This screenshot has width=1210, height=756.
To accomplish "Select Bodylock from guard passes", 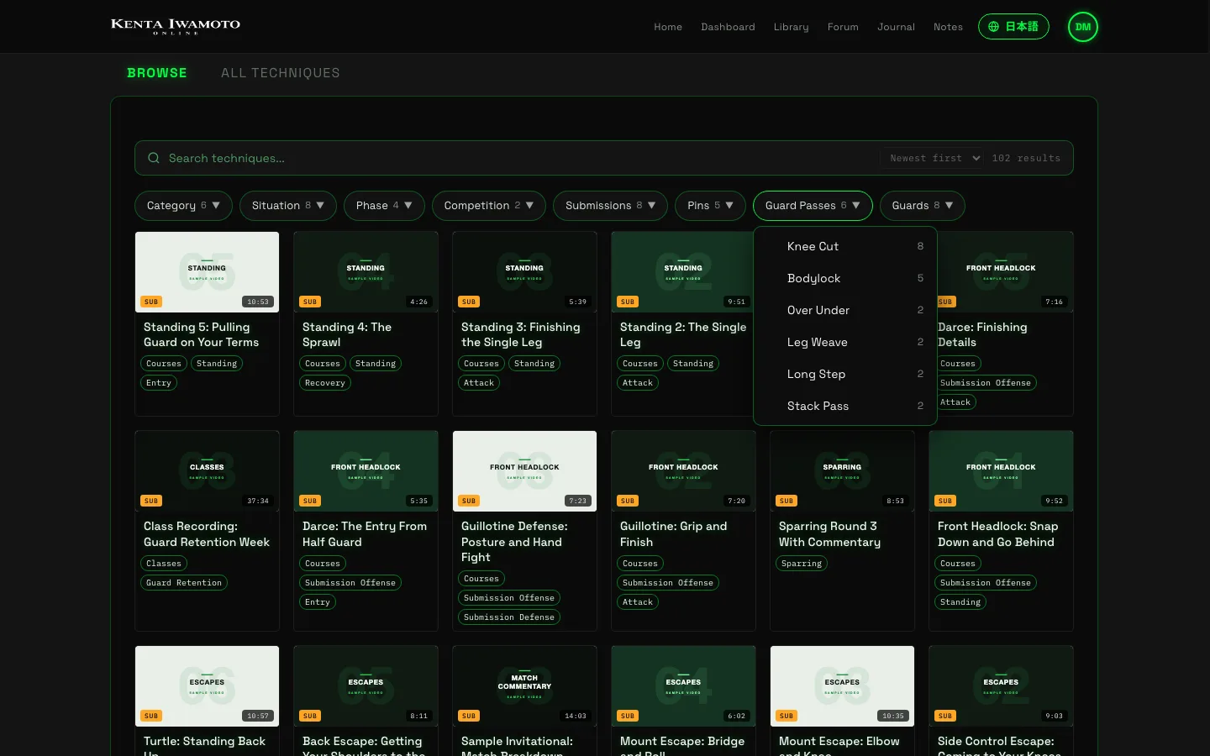I will pyautogui.click(x=845, y=278).
